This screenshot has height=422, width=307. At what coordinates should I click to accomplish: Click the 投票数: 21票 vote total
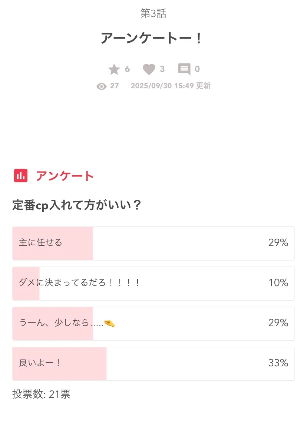click(x=41, y=394)
